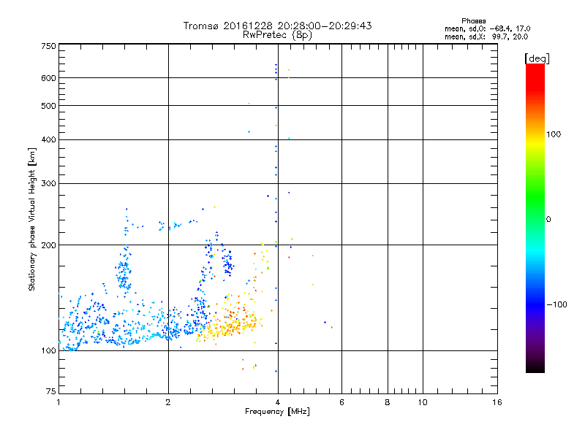Click the x-axis tick label '4'
The image size is (585, 438).
pos(278,402)
